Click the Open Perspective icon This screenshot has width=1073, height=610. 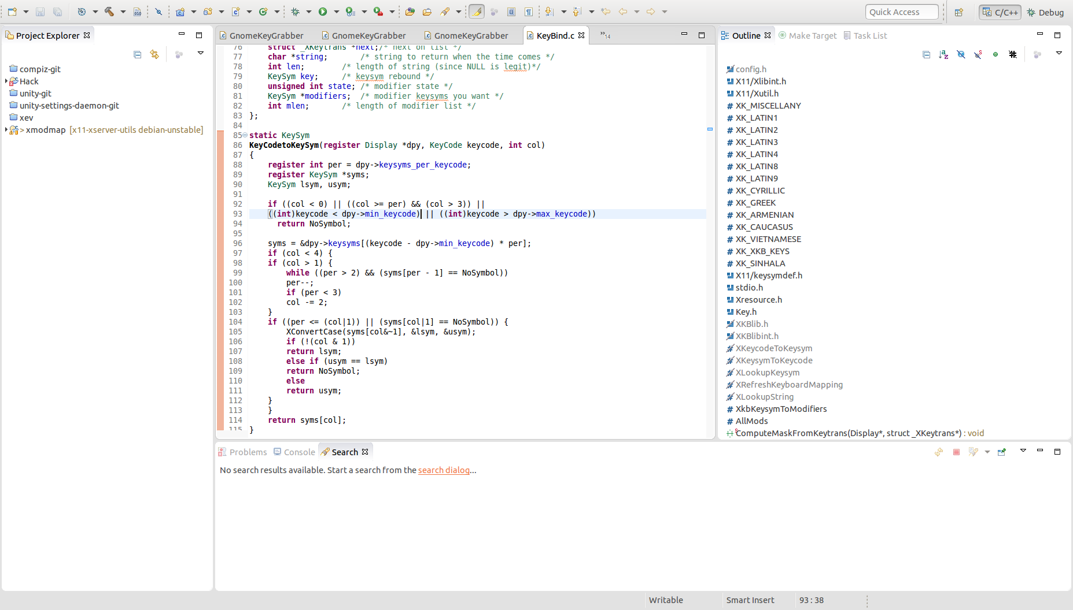pyautogui.click(x=959, y=12)
